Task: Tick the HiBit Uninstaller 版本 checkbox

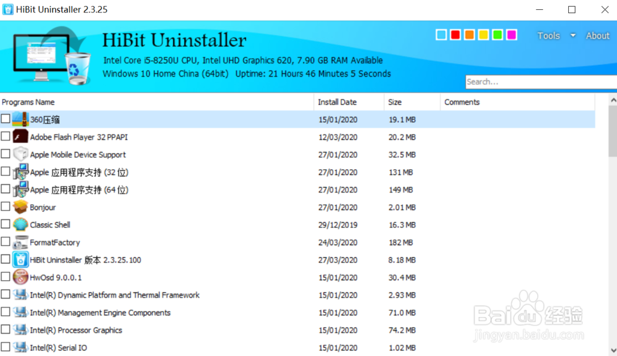Action: [x=5, y=259]
